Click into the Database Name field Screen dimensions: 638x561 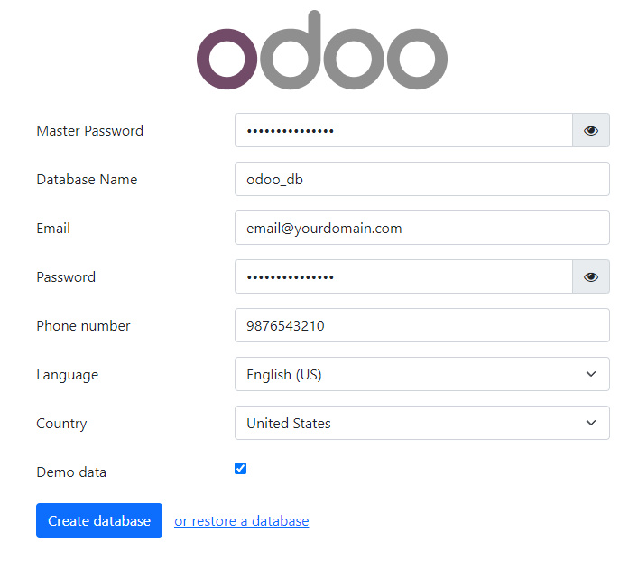pos(421,179)
